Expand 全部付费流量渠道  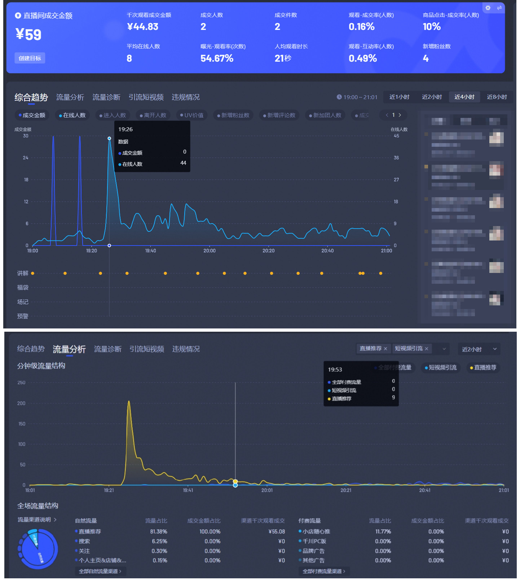(x=324, y=571)
